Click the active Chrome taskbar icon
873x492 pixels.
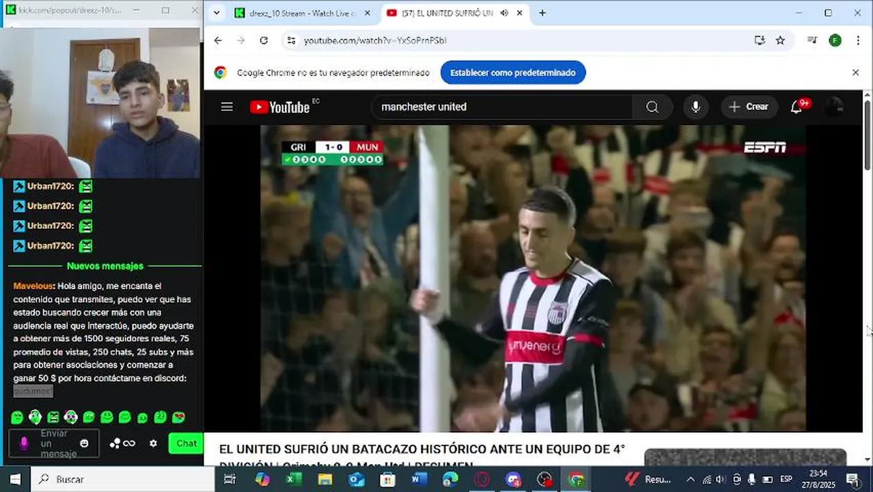(x=576, y=479)
